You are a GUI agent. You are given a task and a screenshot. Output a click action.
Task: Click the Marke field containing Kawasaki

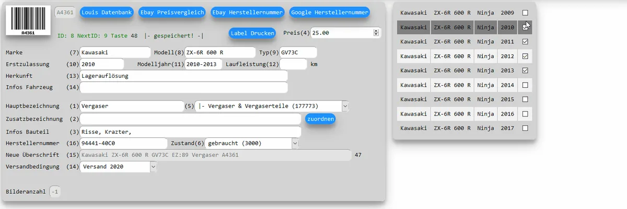[x=115, y=52]
